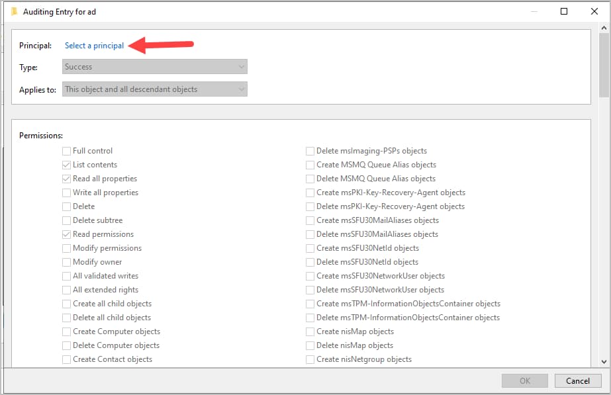Tick Create Computer objects checkbox
The width and height of the screenshot is (611, 395).
(x=67, y=331)
